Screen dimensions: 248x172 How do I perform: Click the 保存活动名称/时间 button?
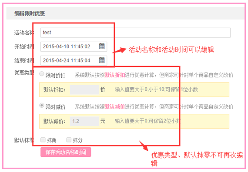click(66, 152)
